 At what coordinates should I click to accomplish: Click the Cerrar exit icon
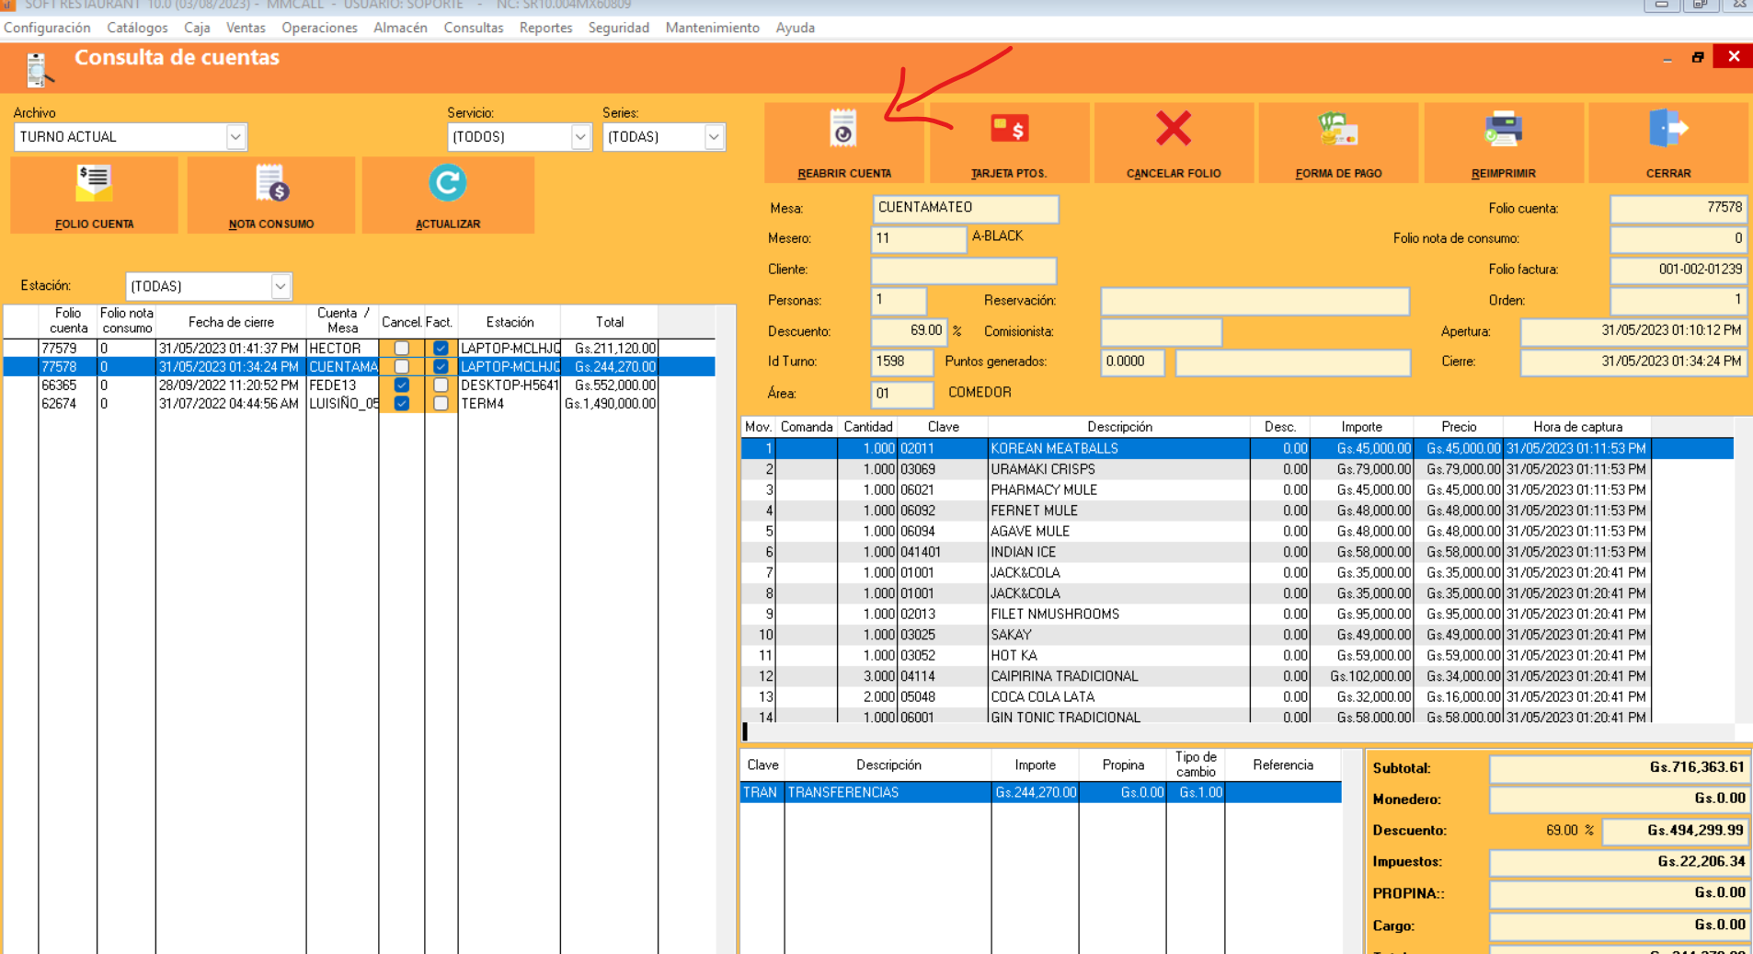point(1667,130)
